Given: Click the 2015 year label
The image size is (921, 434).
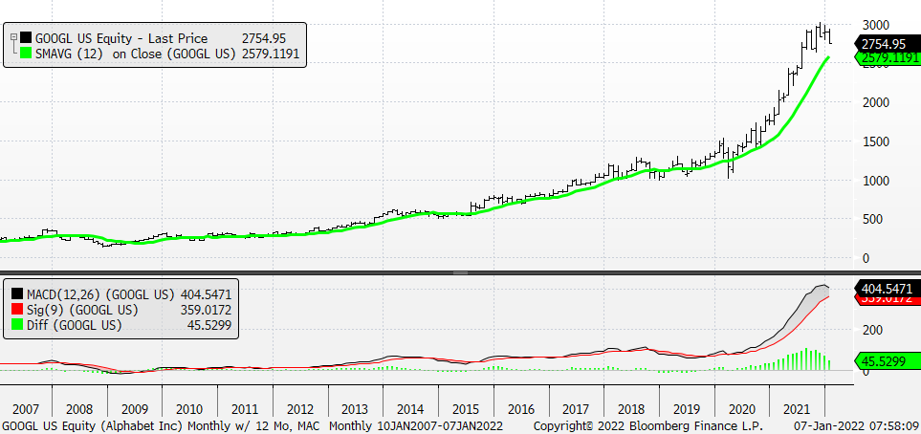Looking at the screenshot, I should pyautogui.click(x=467, y=409).
